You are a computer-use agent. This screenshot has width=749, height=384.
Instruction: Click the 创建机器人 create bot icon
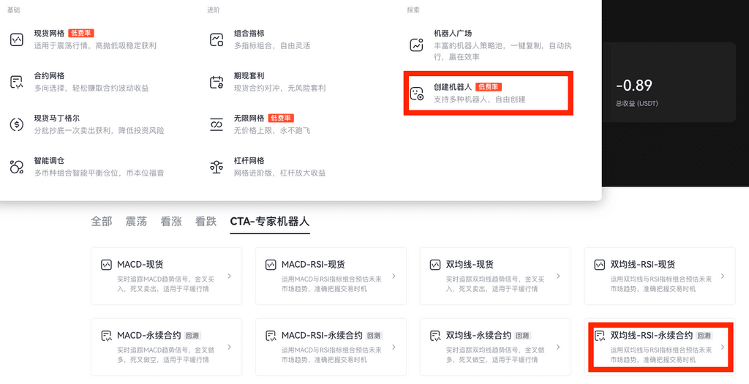(x=417, y=93)
